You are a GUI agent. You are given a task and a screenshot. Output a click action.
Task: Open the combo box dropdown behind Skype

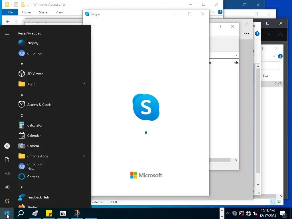(x=236, y=55)
